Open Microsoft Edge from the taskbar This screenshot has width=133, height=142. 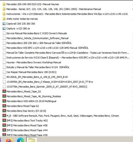point(21,140)
